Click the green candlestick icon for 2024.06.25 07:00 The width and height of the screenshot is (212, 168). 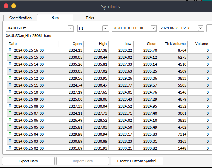click(10, 113)
